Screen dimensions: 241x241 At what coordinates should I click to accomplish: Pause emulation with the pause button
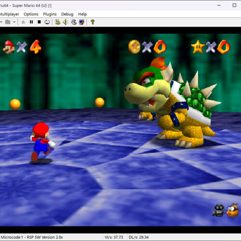click(x=31, y=22)
